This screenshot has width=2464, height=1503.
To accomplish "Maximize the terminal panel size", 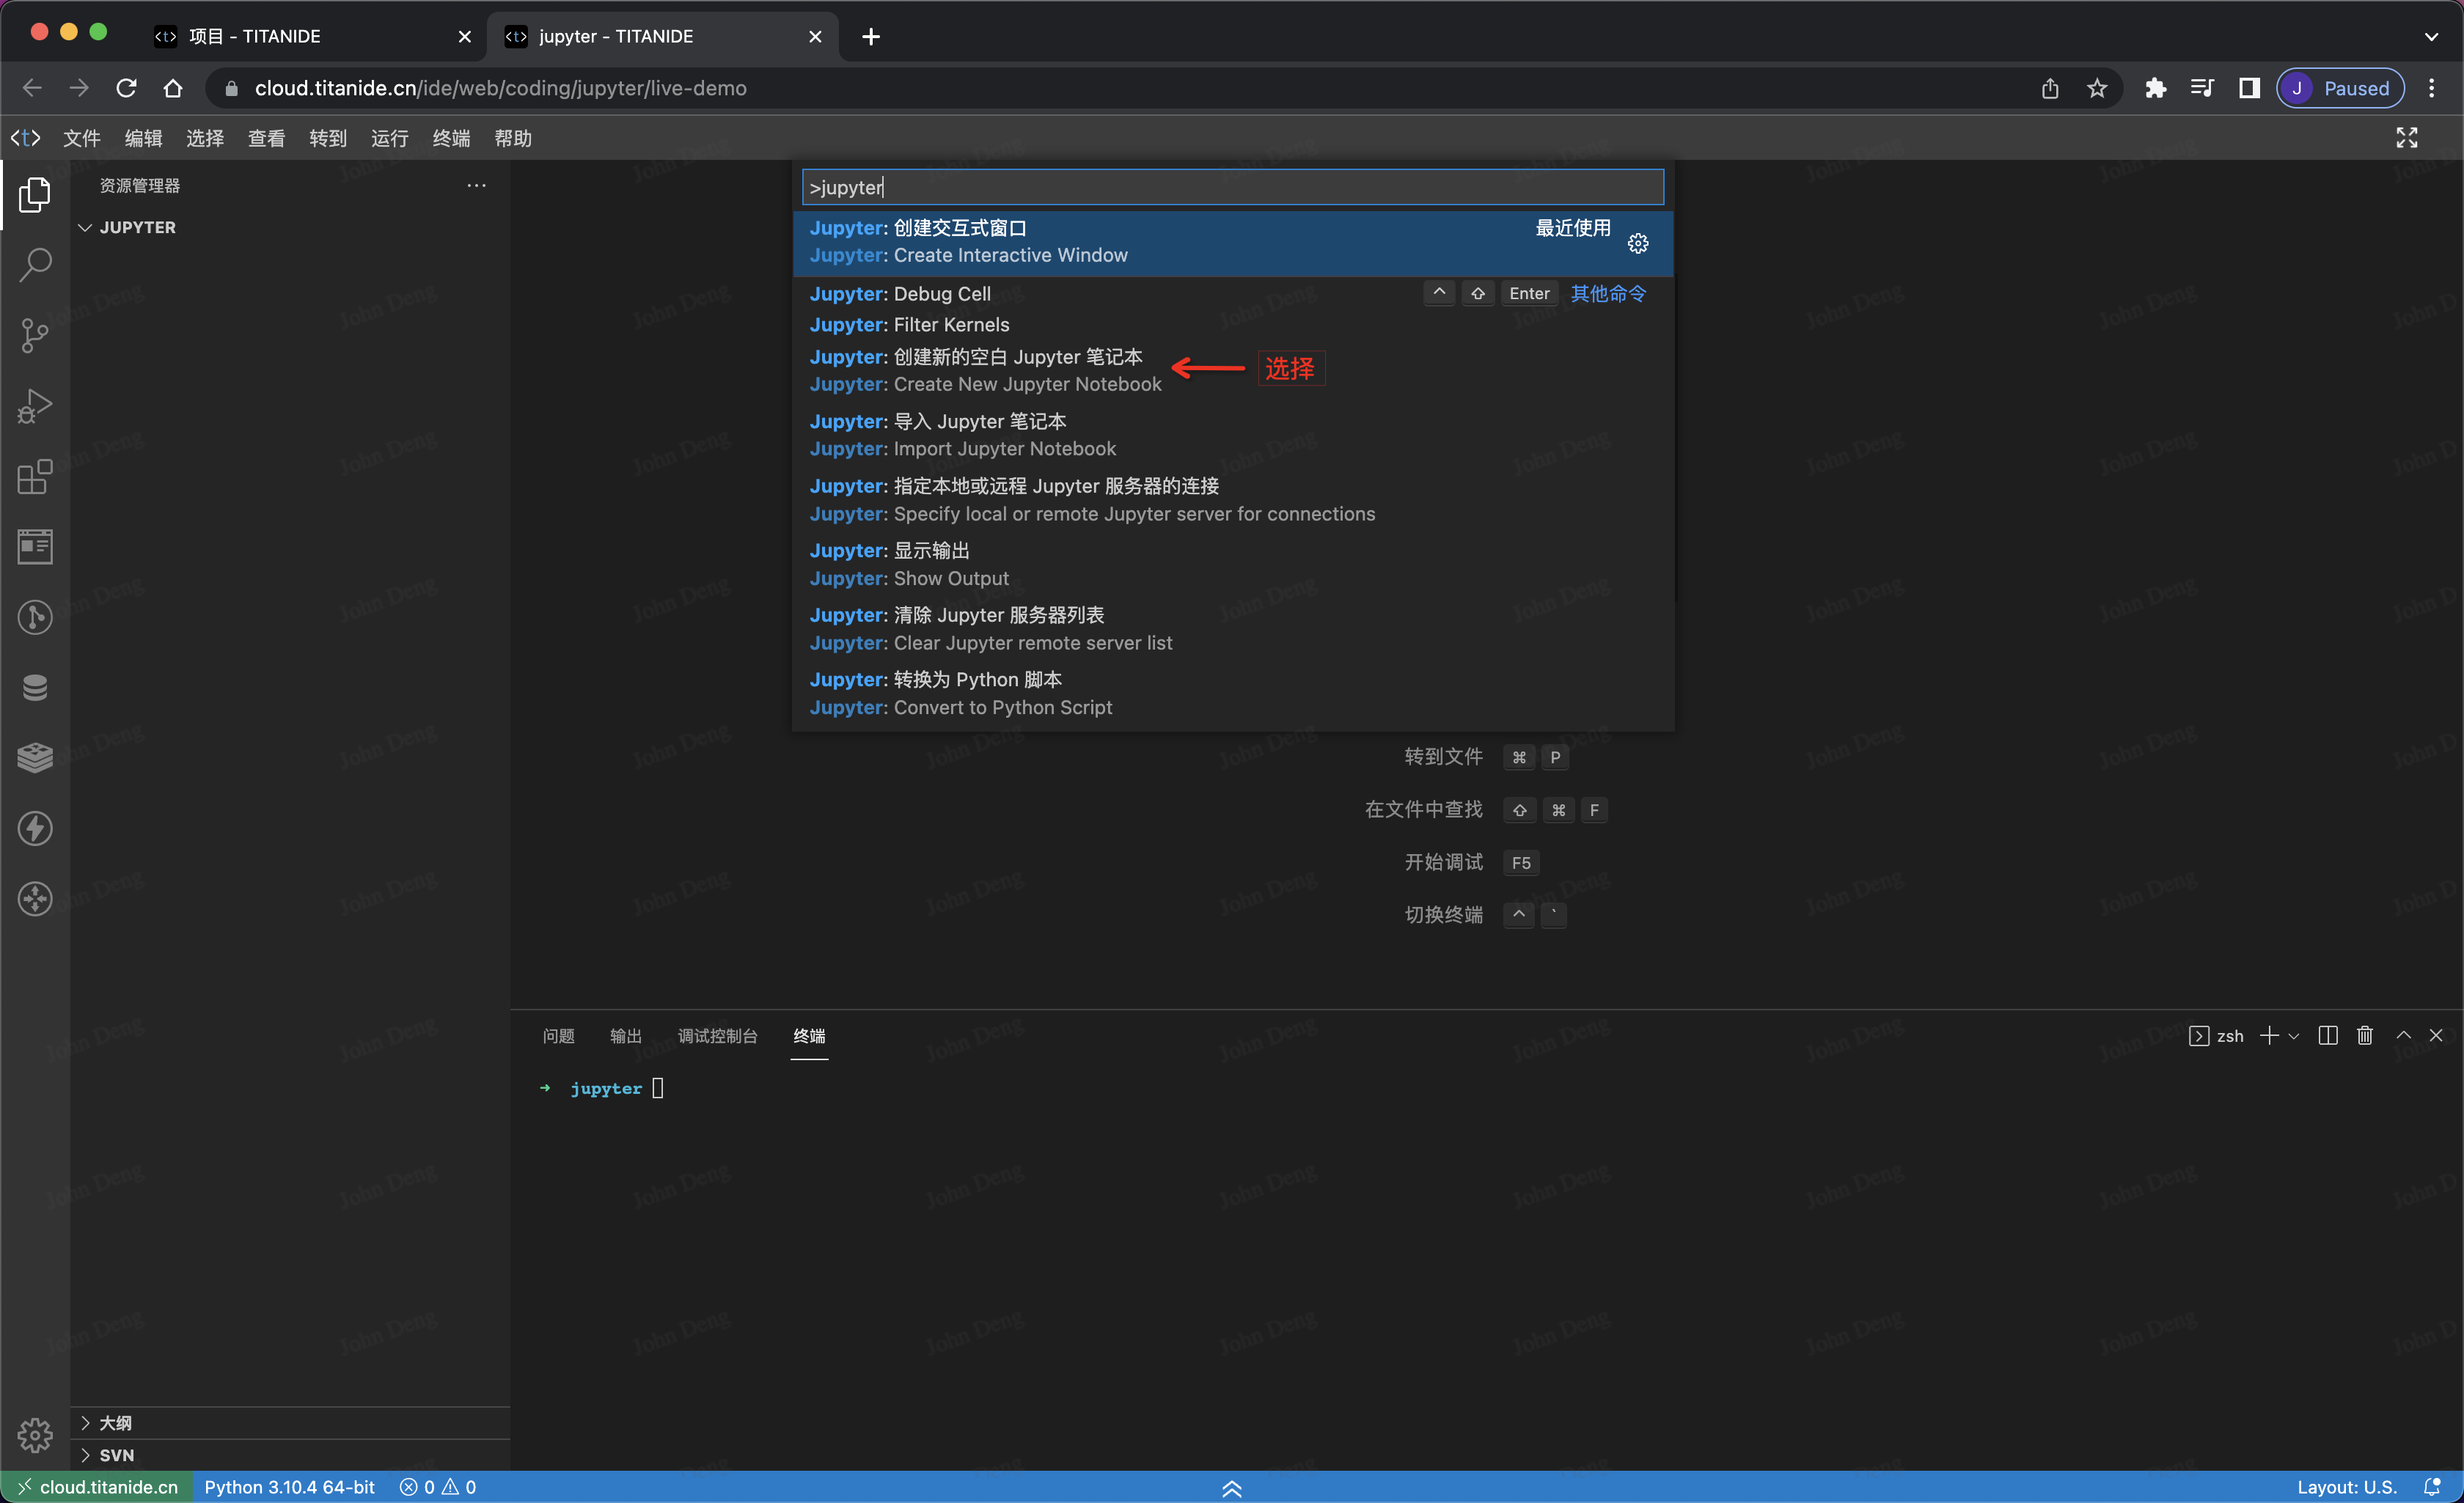I will coord(2403,1036).
